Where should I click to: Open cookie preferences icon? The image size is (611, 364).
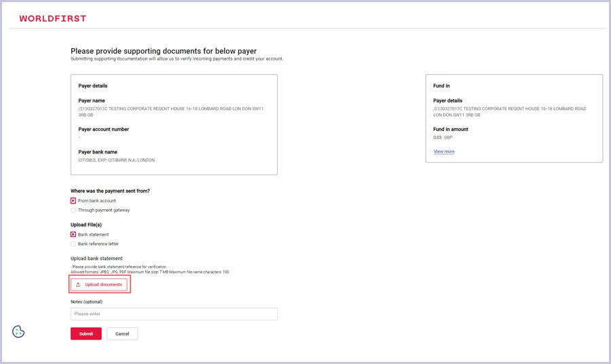coord(18,331)
